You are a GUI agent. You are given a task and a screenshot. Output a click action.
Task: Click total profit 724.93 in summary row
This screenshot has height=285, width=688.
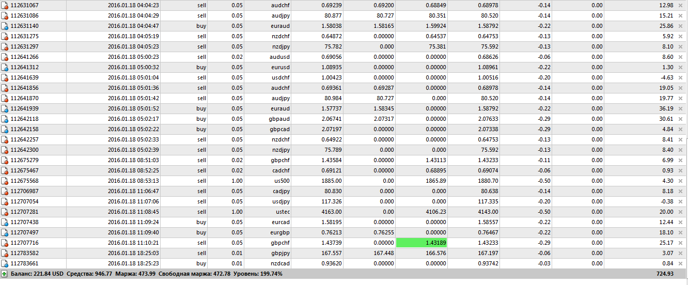coord(665,274)
